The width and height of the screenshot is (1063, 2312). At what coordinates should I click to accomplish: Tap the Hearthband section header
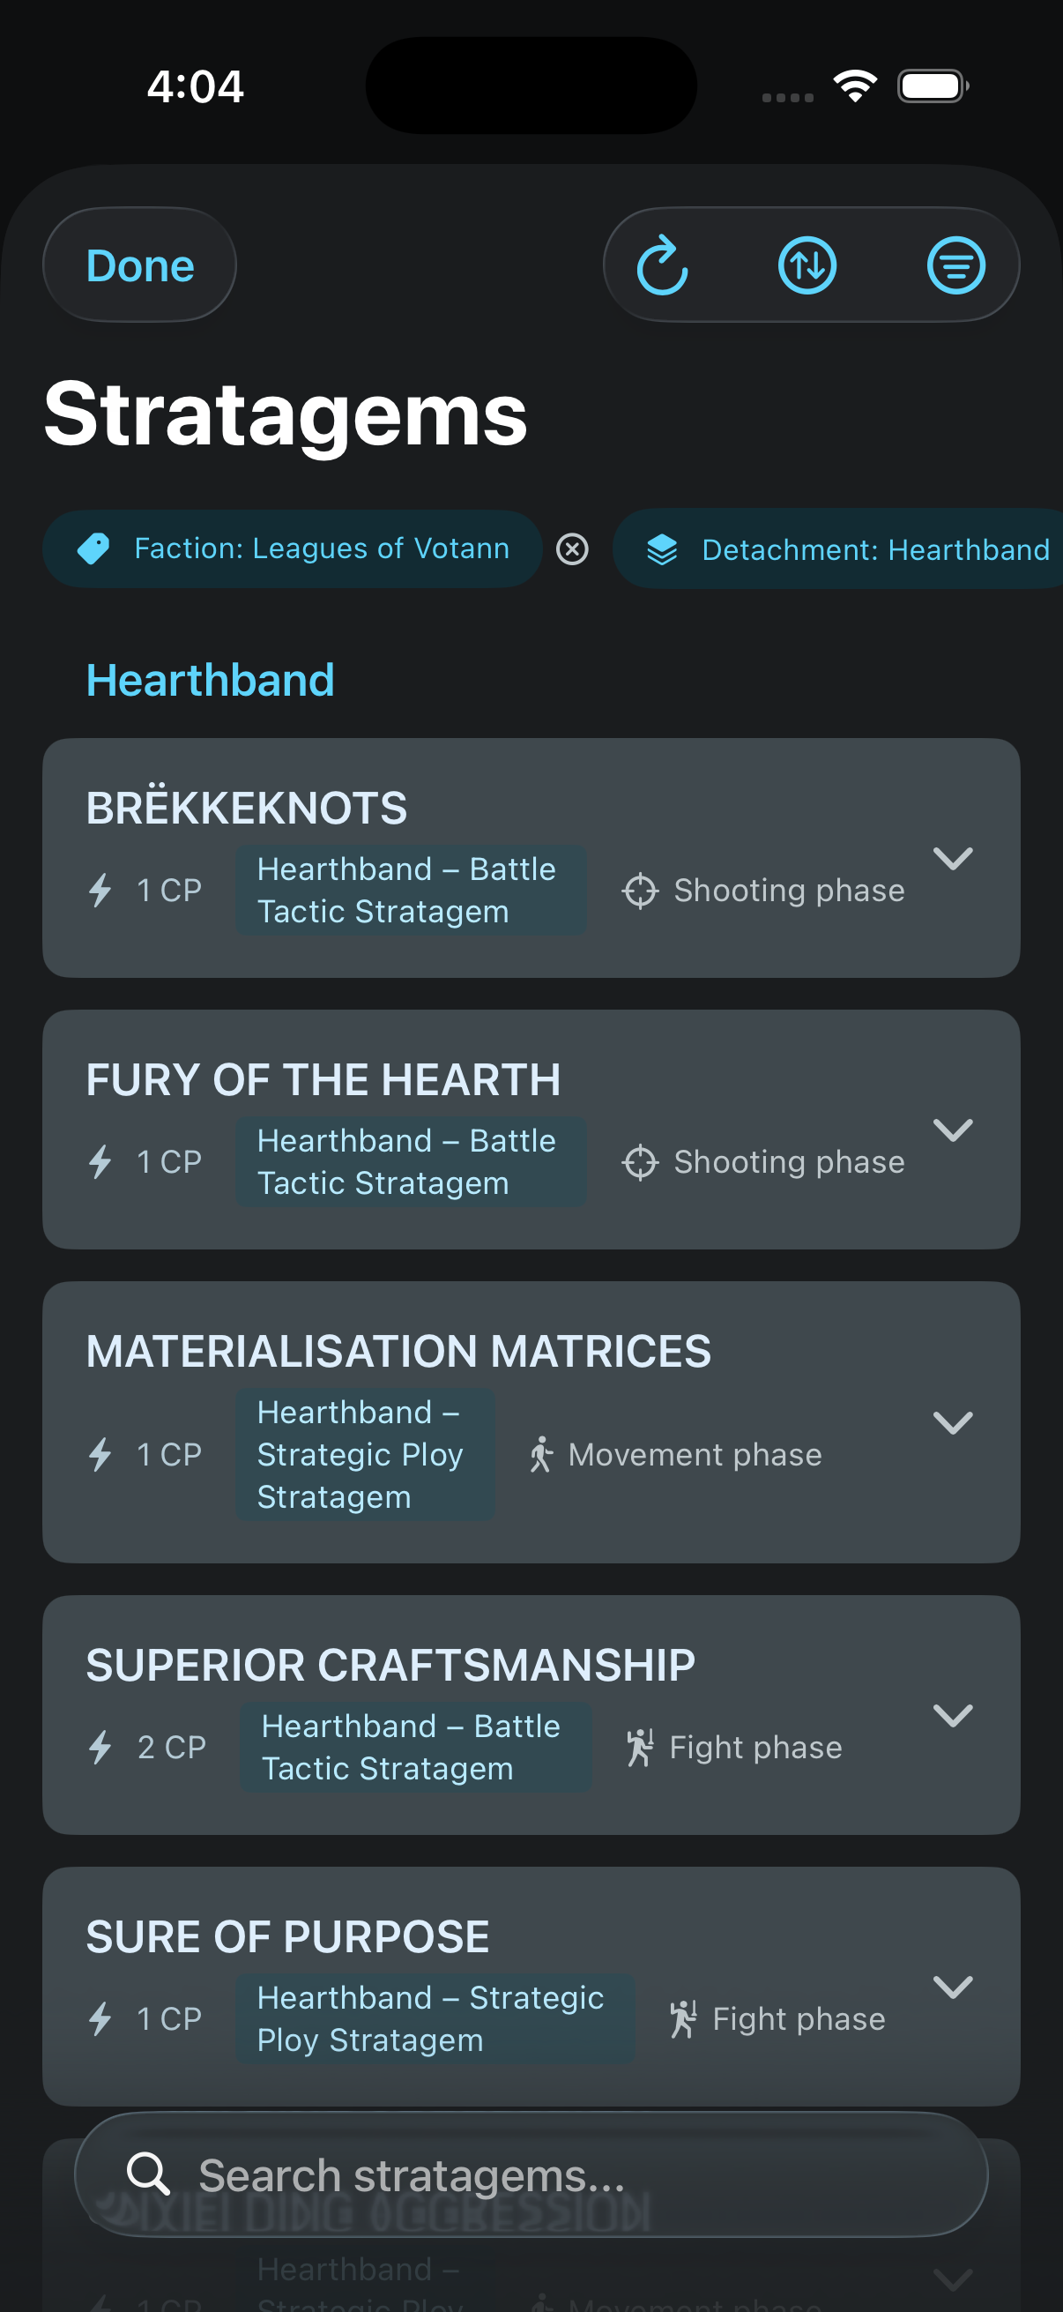point(210,681)
